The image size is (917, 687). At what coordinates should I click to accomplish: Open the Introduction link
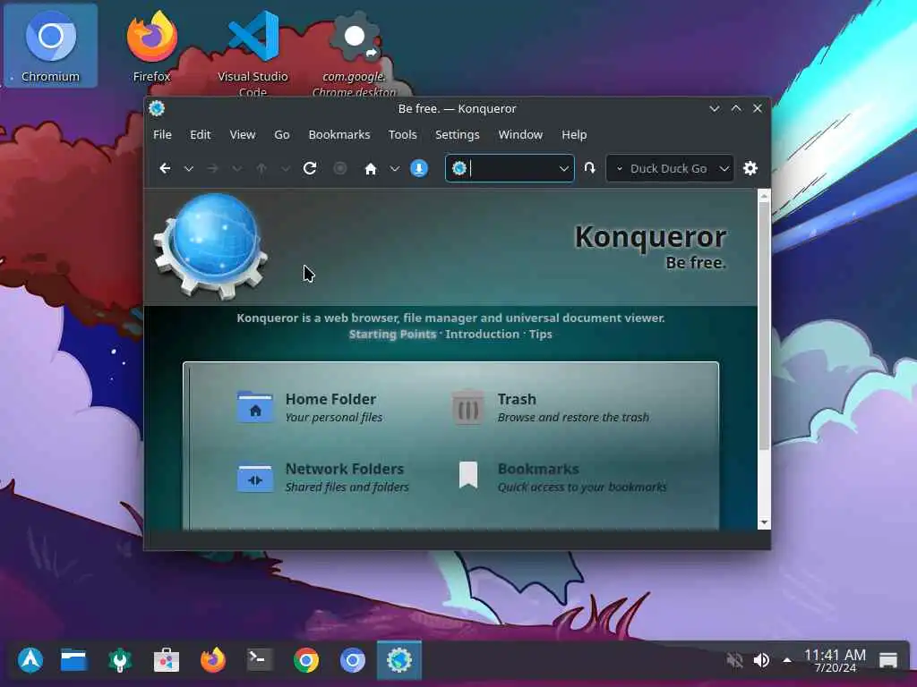tap(483, 335)
